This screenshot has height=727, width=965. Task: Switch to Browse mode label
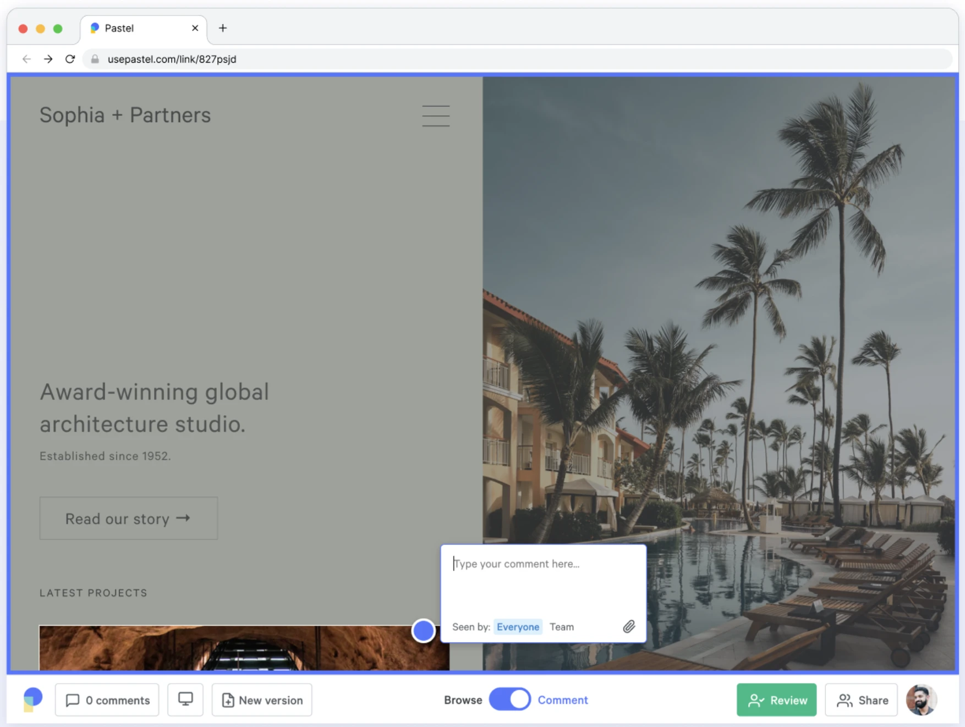tap(463, 700)
